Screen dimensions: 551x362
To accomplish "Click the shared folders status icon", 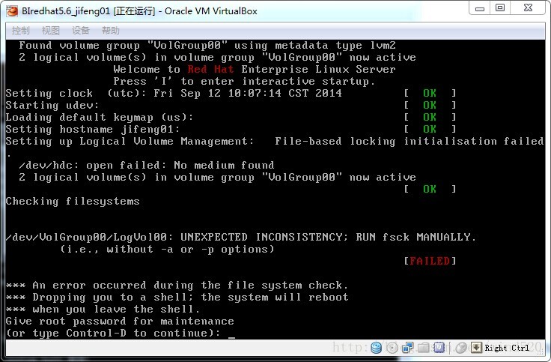I will click(424, 348).
